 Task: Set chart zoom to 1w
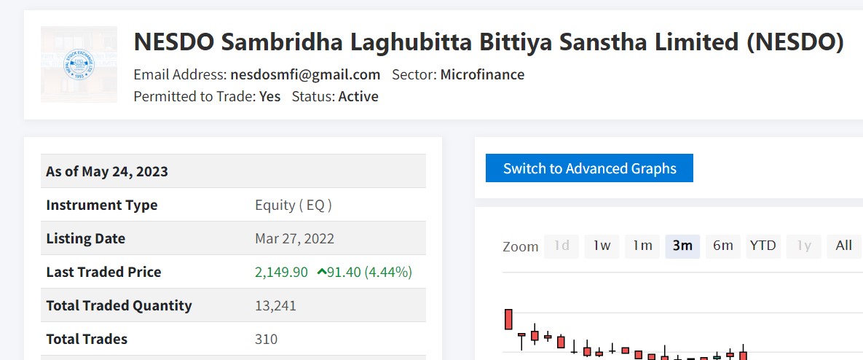pos(602,246)
